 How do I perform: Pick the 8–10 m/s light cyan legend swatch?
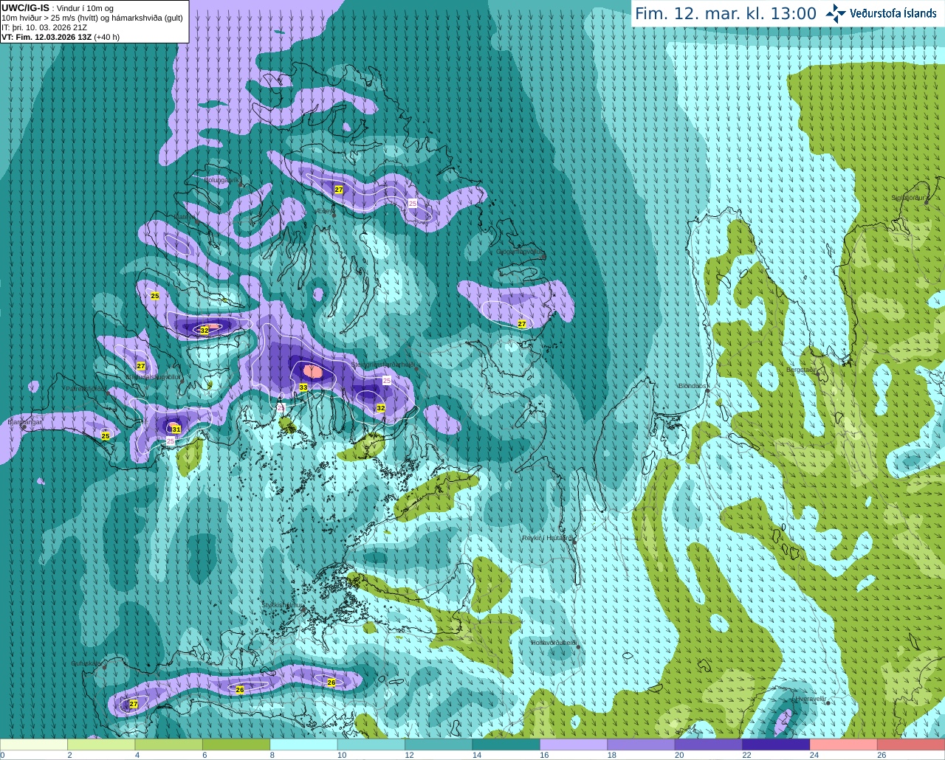(304, 745)
